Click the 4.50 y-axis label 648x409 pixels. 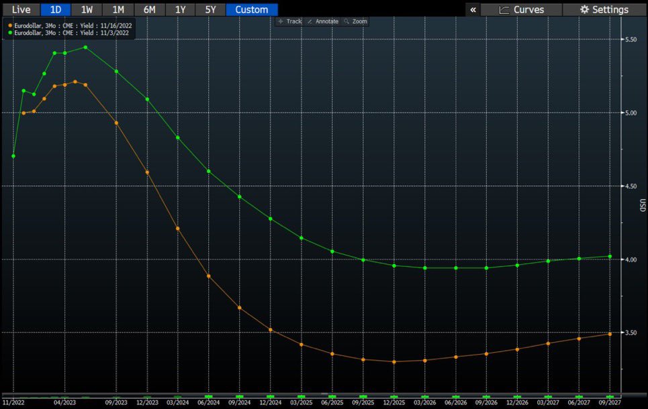[631, 186]
